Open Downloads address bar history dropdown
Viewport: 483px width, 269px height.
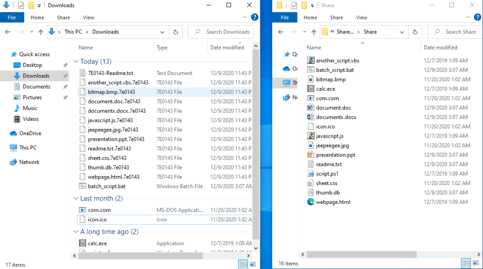[x=162, y=32]
